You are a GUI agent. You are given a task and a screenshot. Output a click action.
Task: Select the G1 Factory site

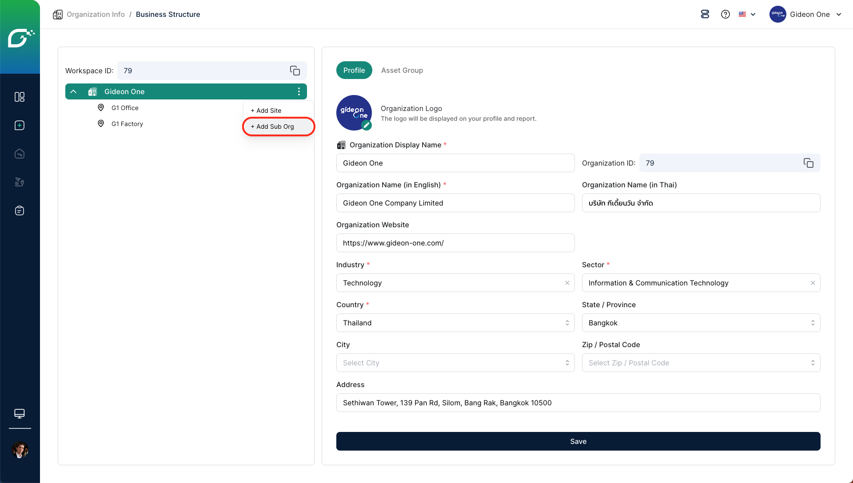[x=127, y=124]
